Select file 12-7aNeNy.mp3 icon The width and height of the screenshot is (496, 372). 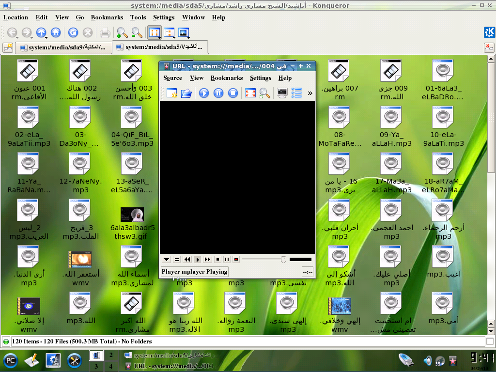[80, 164]
